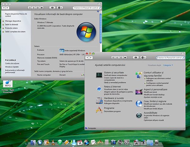Image resolution: width=190 pixels, height=147 pixels.
Task: Click the Ceas, limbă și regiune icon
Action: 139,103
